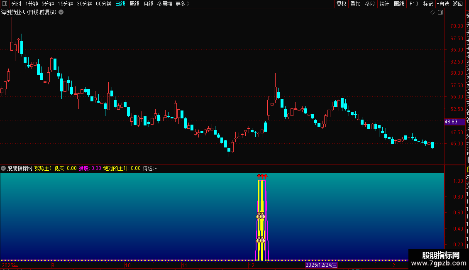Click the 标记 mark button
469x270 pixels.
click(428, 4)
